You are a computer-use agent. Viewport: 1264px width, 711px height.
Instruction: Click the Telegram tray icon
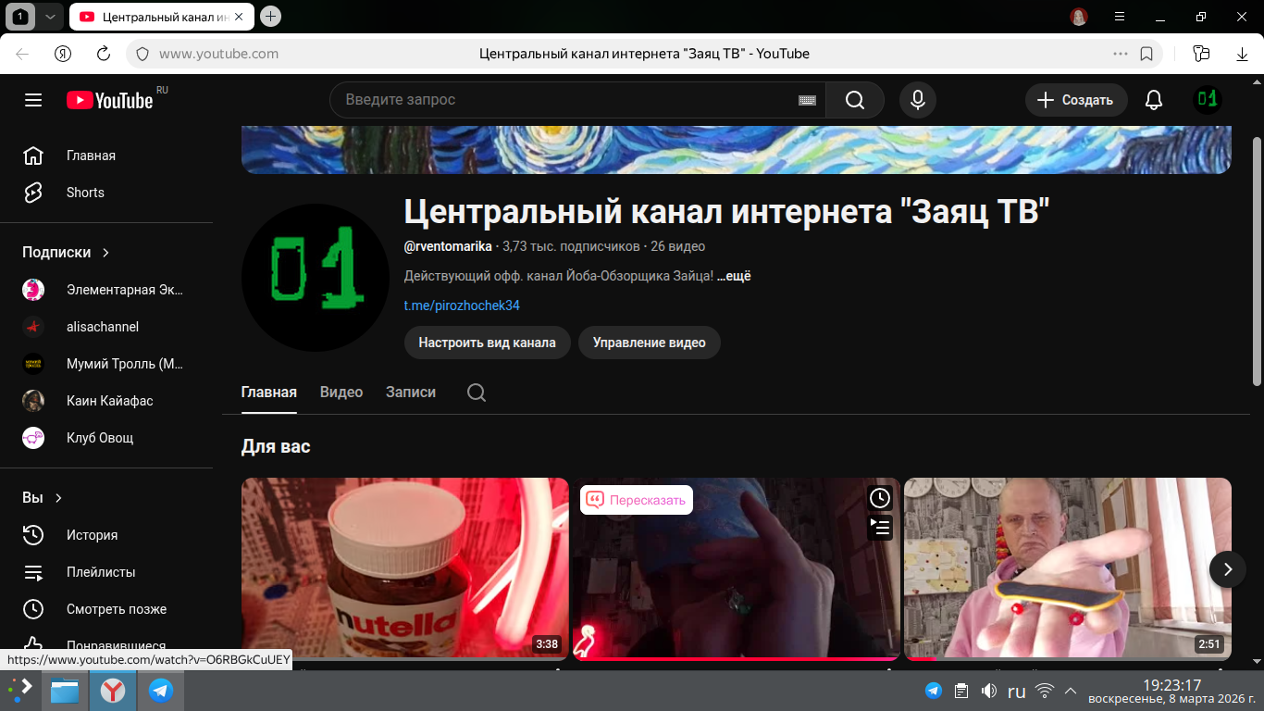(x=934, y=691)
